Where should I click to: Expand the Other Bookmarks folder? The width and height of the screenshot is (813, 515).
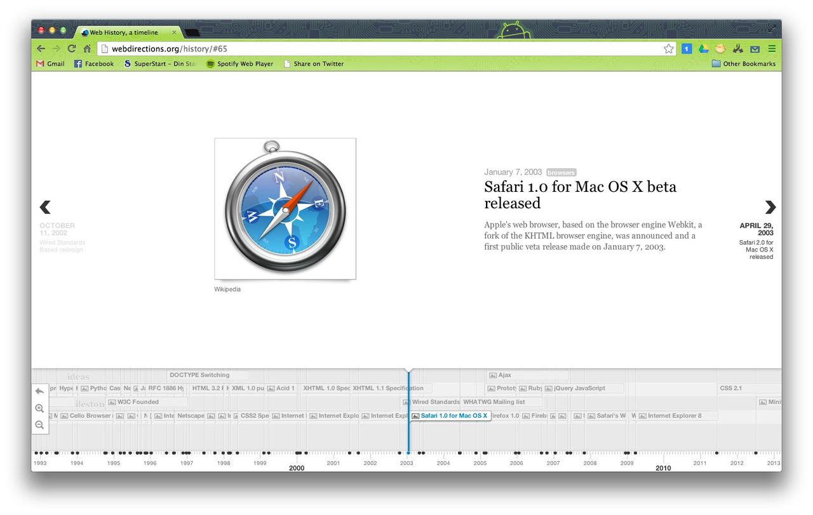click(743, 64)
